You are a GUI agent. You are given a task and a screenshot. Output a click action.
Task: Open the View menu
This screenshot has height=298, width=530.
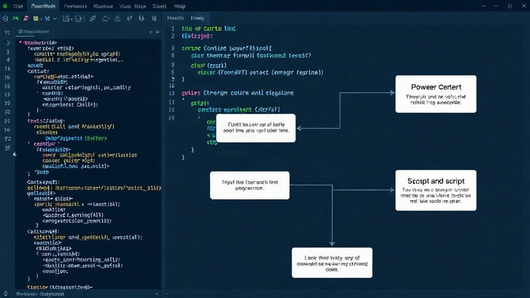coord(125,6)
